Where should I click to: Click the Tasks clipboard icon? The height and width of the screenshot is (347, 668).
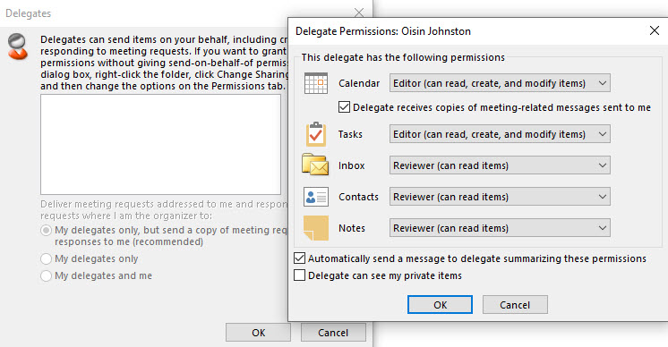point(316,134)
